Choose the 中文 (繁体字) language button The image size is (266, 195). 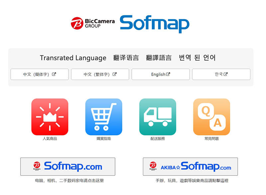pos(100,74)
